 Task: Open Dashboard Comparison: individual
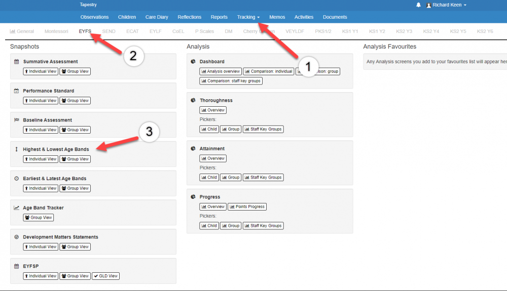tap(268, 71)
